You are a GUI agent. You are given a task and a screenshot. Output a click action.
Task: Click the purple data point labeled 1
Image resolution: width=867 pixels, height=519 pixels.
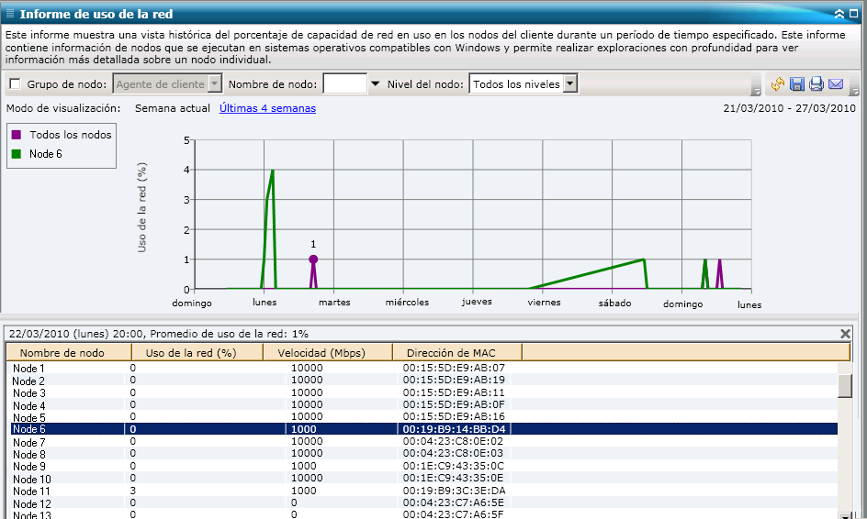tap(313, 259)
